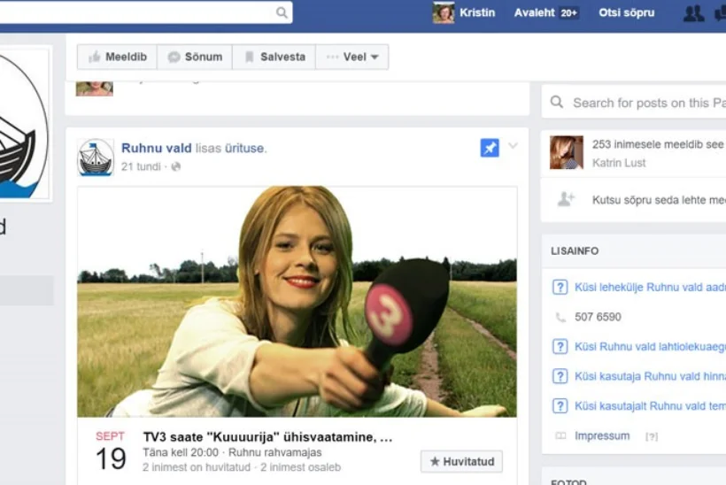This screenshot has width=726, height=485.
Task: Open Kristin's profile picture in top bar
Action: click(x=443, y=12)
